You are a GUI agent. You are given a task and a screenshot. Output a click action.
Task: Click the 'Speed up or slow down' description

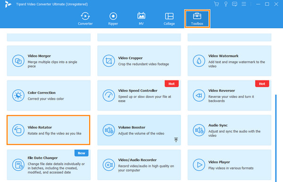pyautogui.click(x=145, y=99)
